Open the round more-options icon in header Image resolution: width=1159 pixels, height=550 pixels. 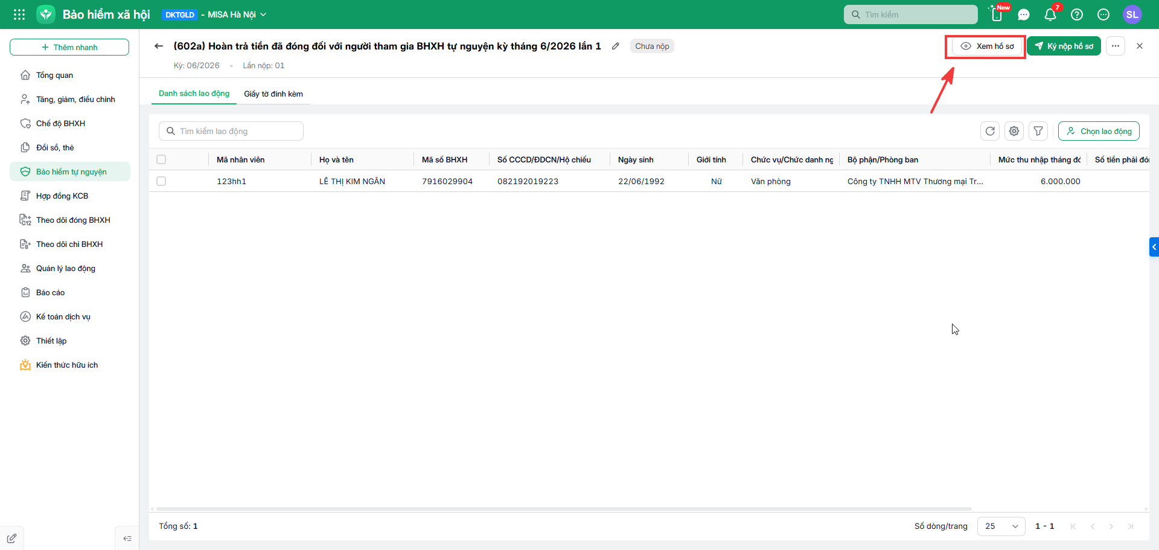[x=1103, y=14]
